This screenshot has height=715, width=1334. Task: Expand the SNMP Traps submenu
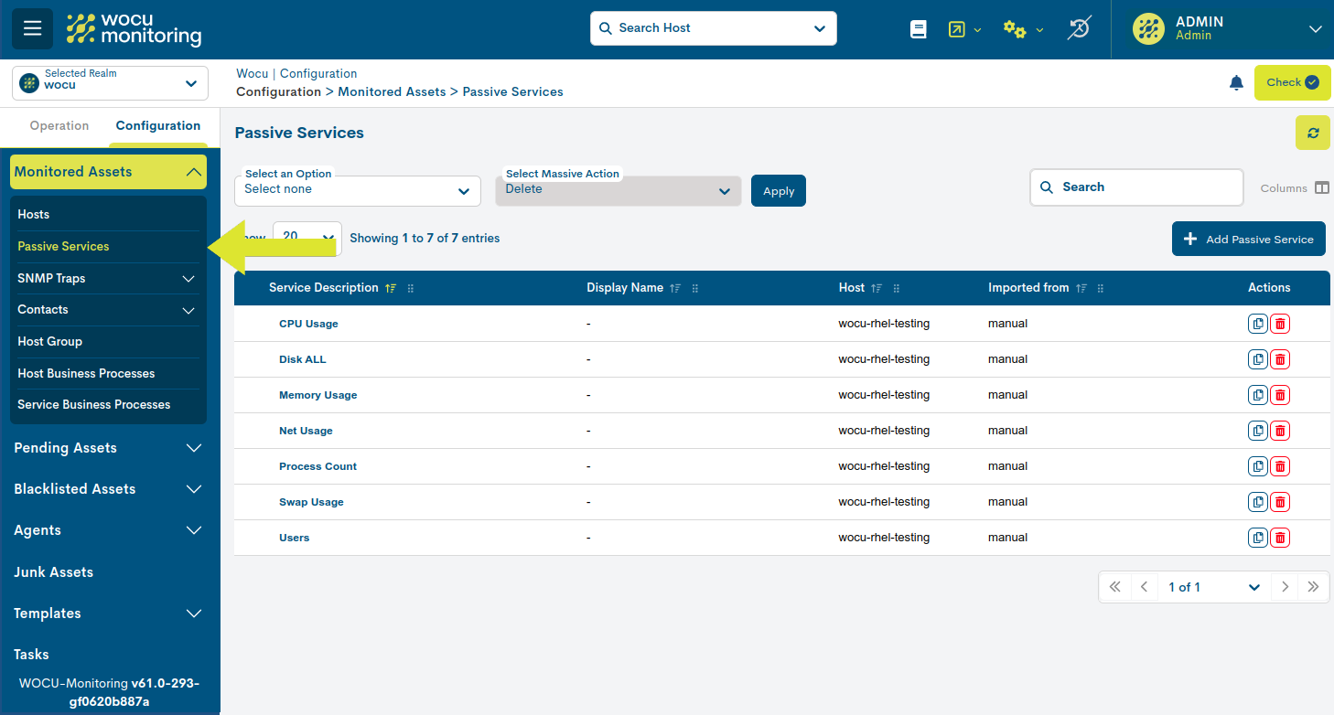point(108,278)
